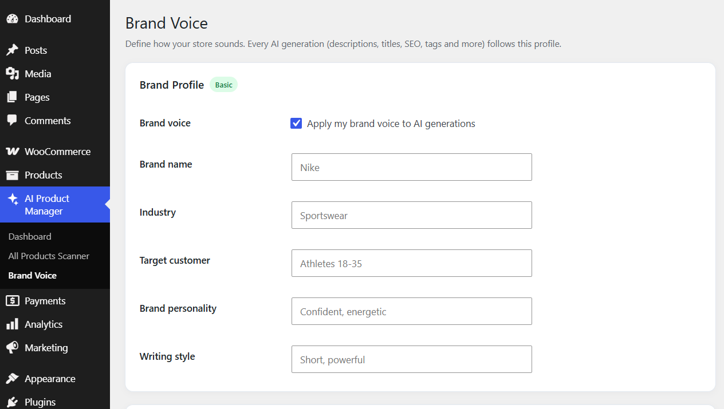Screen dimensions: 724x409
Task: Click the Plugins plug icon
Action: click(12, 402)
